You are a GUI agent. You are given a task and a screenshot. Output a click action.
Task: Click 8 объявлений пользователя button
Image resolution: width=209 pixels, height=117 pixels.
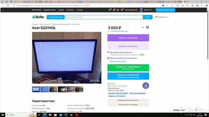(128, 100)
